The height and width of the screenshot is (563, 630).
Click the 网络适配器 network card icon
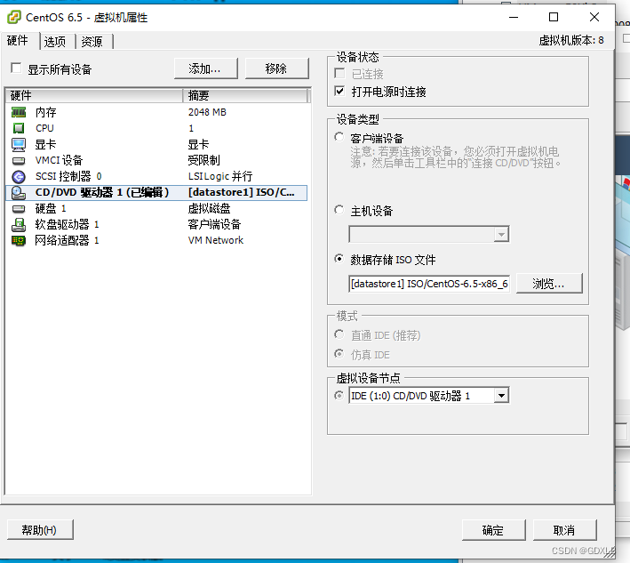(x=19, y=240)
